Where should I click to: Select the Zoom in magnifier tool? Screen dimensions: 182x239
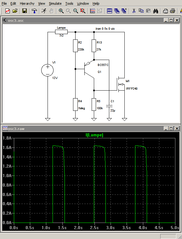coord(61,11)
